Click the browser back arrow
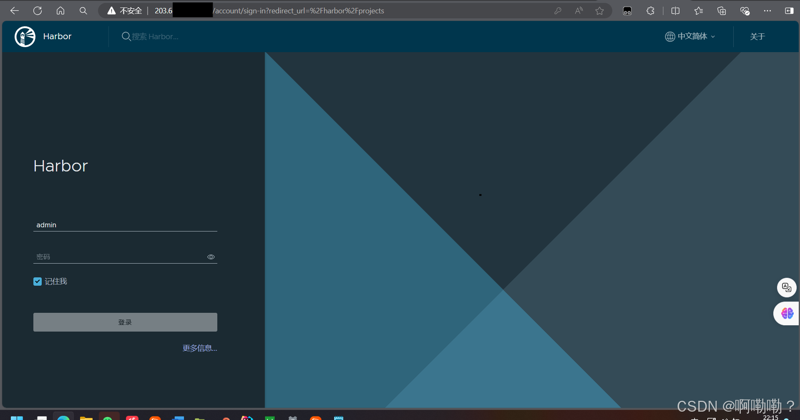 click(x=15, y=11)
